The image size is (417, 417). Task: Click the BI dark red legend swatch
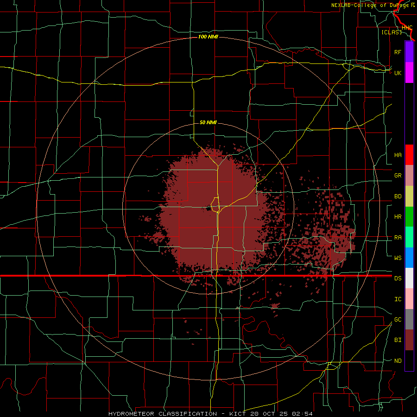click(409, 340)
